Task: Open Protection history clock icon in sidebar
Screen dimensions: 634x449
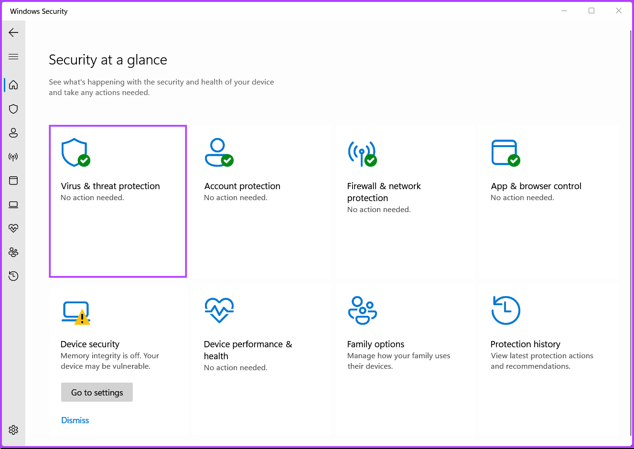Action: coord(13,276)
